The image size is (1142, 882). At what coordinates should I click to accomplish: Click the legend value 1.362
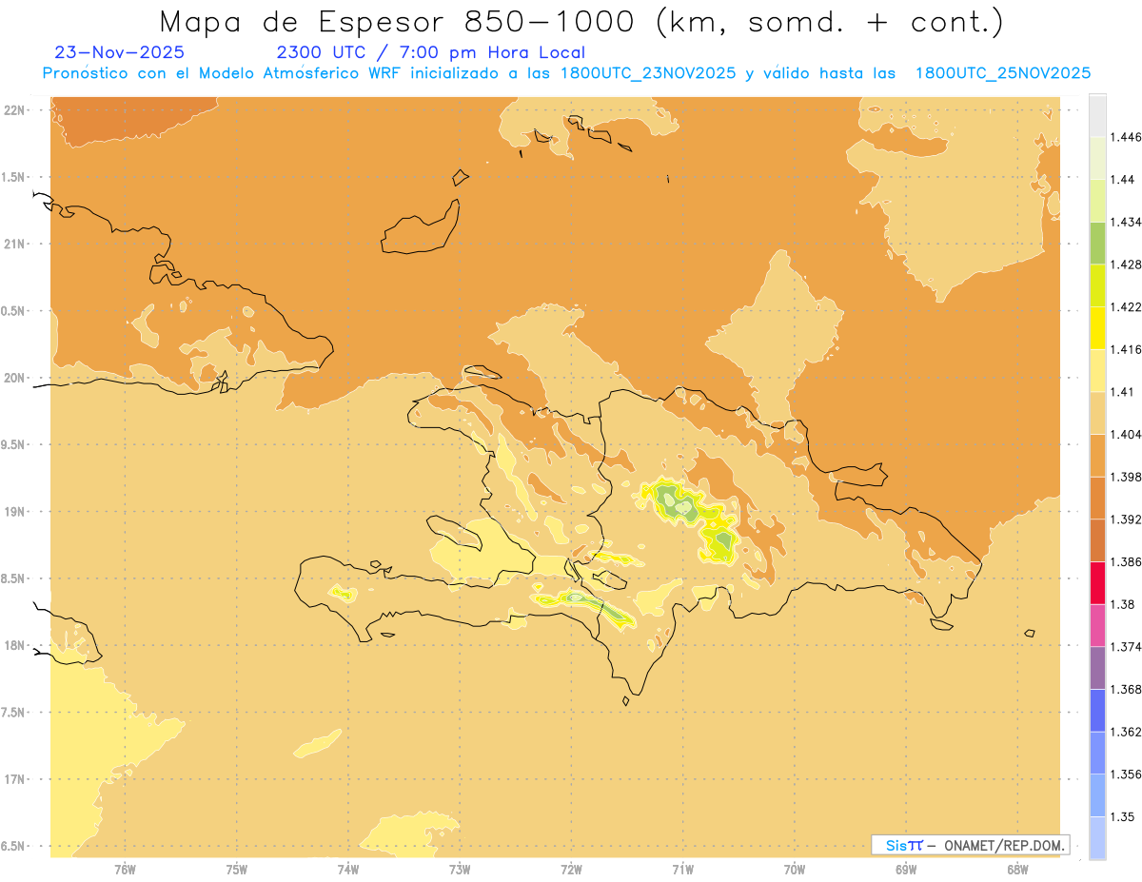click(x=1127, y=732)
